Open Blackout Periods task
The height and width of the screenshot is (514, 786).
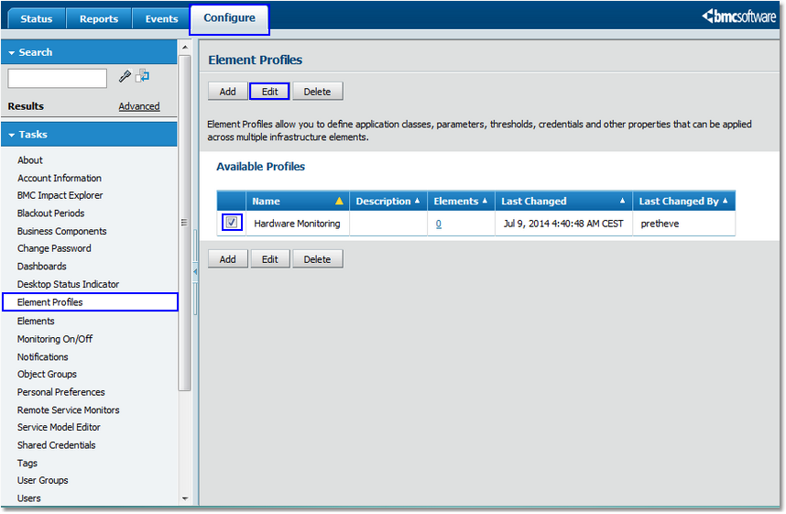pos(50,213)
